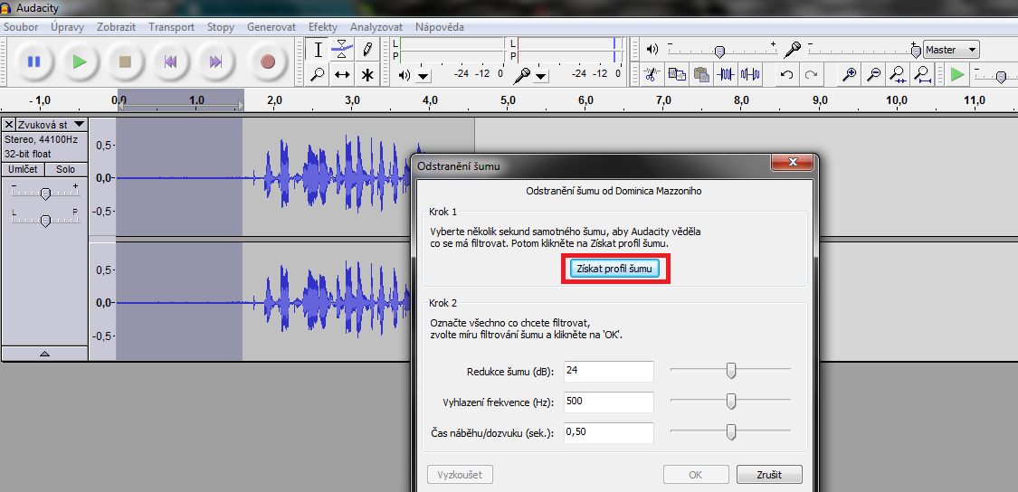Open the Efekty menu
The width and height of the screenshot is (1018, 492).
323,27
